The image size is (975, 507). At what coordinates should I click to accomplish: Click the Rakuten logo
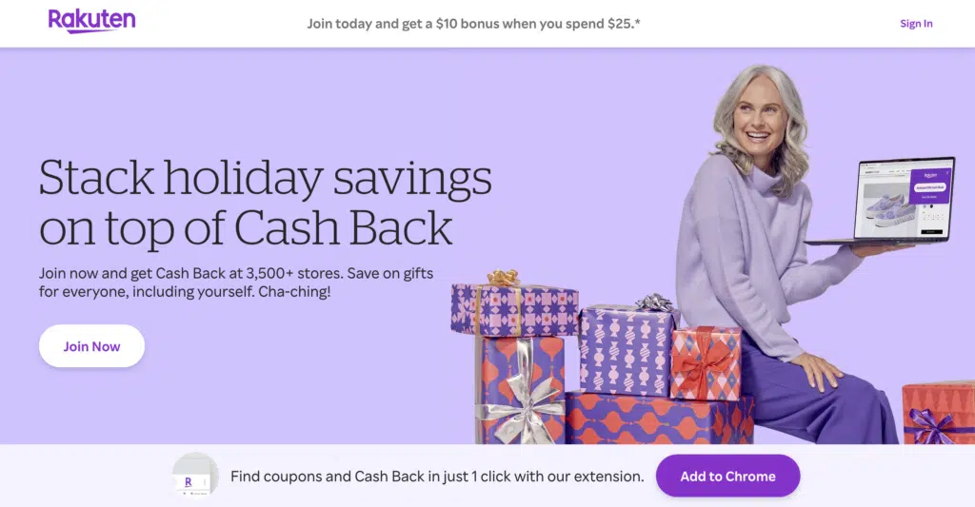coord(91,21)
